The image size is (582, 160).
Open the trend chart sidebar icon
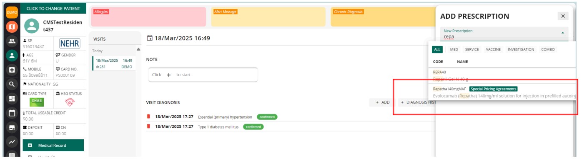(12, 142)
